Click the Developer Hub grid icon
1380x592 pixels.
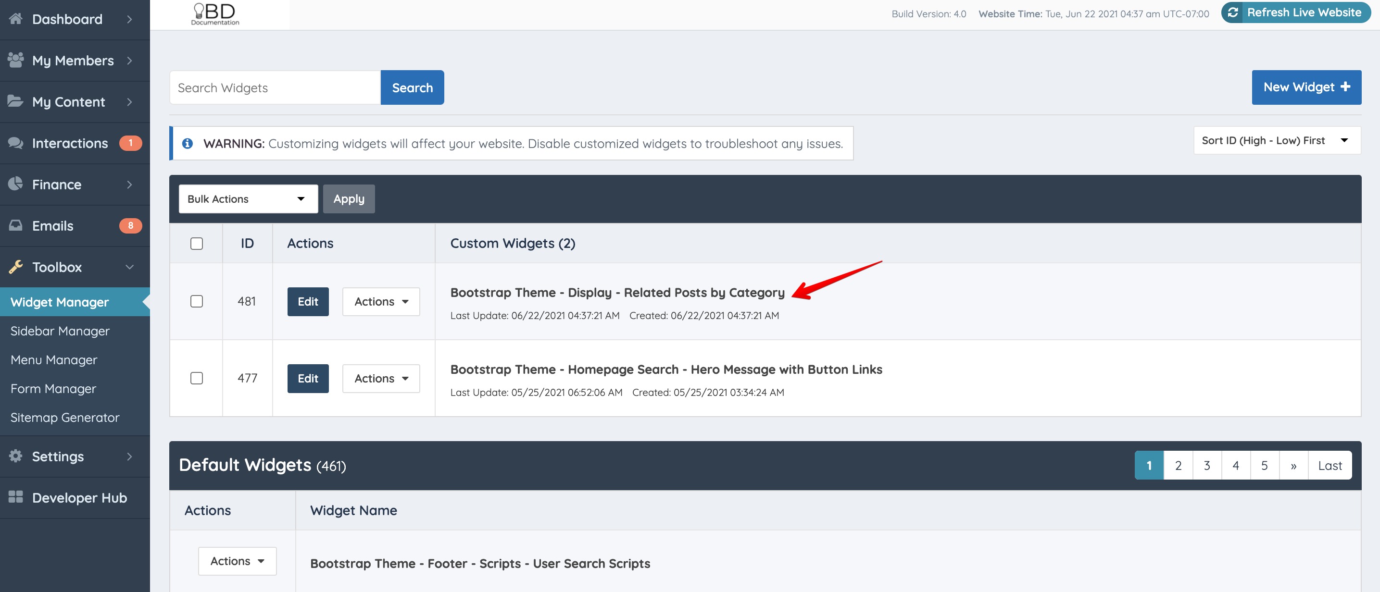(x=15, y=497)
